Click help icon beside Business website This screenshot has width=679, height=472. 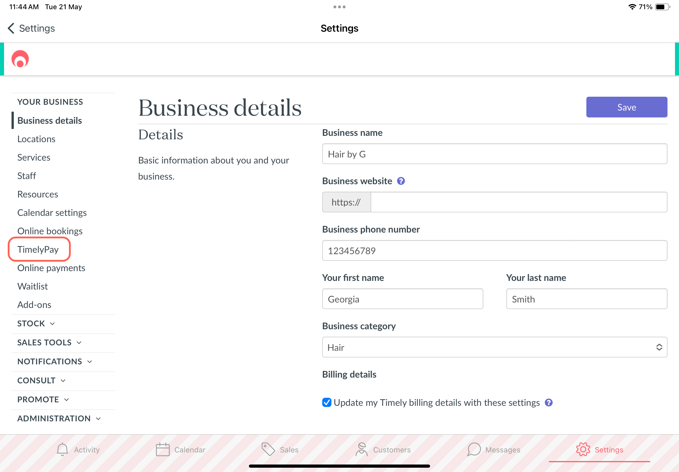401,181
